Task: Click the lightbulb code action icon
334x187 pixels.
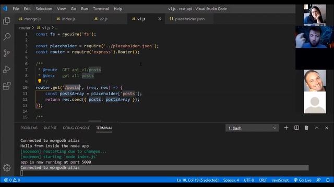Action: pyautogui.click(x=40, y=81)
